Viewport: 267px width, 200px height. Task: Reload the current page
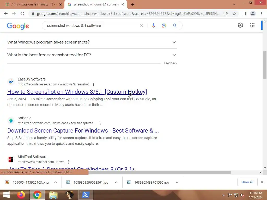[22, 14]
